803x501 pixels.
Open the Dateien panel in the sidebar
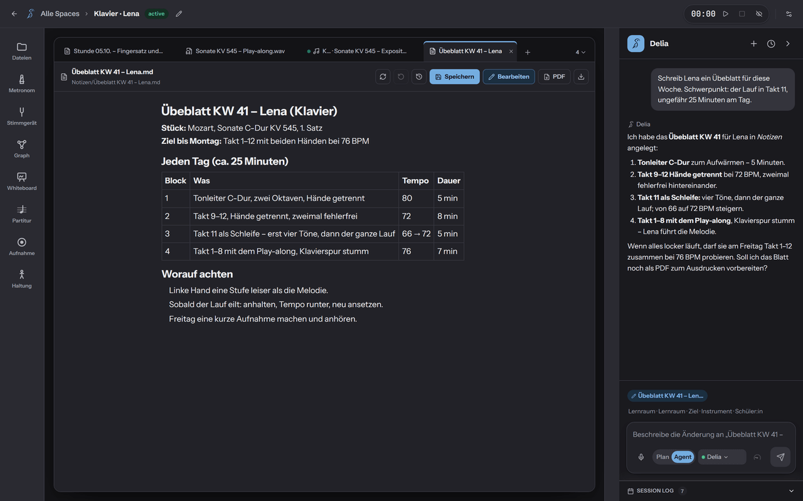[21, 51]
